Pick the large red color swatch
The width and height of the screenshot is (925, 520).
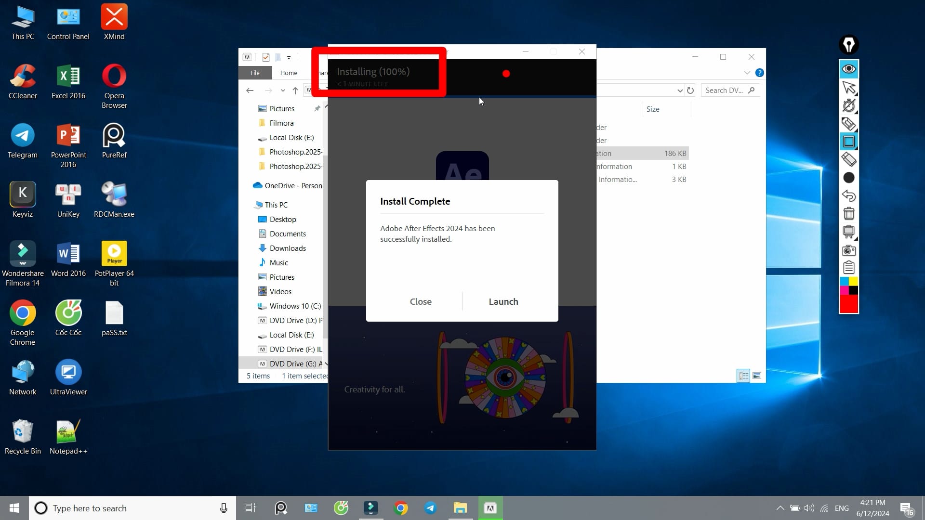(849, 304)
